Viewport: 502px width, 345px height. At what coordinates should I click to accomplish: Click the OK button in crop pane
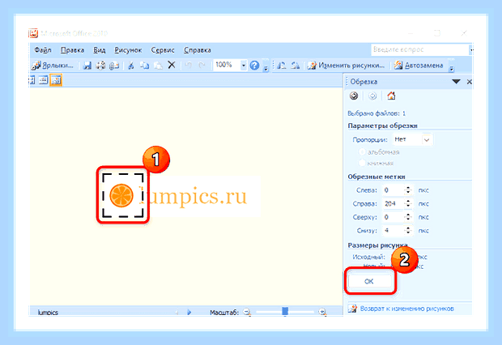point(370,281)
